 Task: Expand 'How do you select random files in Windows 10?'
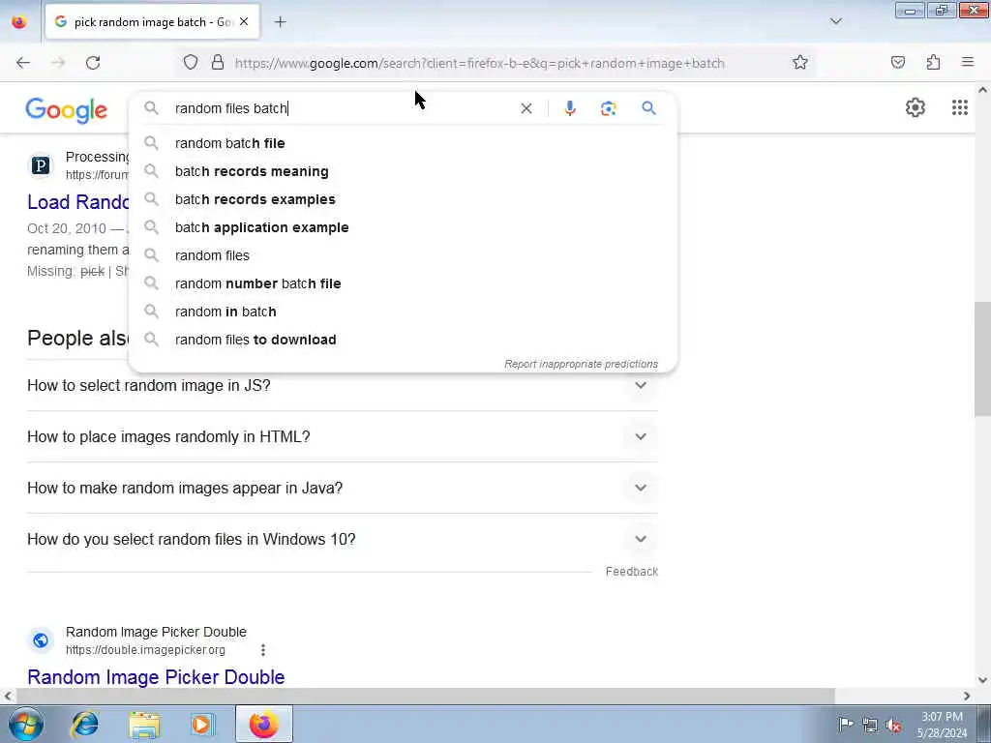(343, 539)
